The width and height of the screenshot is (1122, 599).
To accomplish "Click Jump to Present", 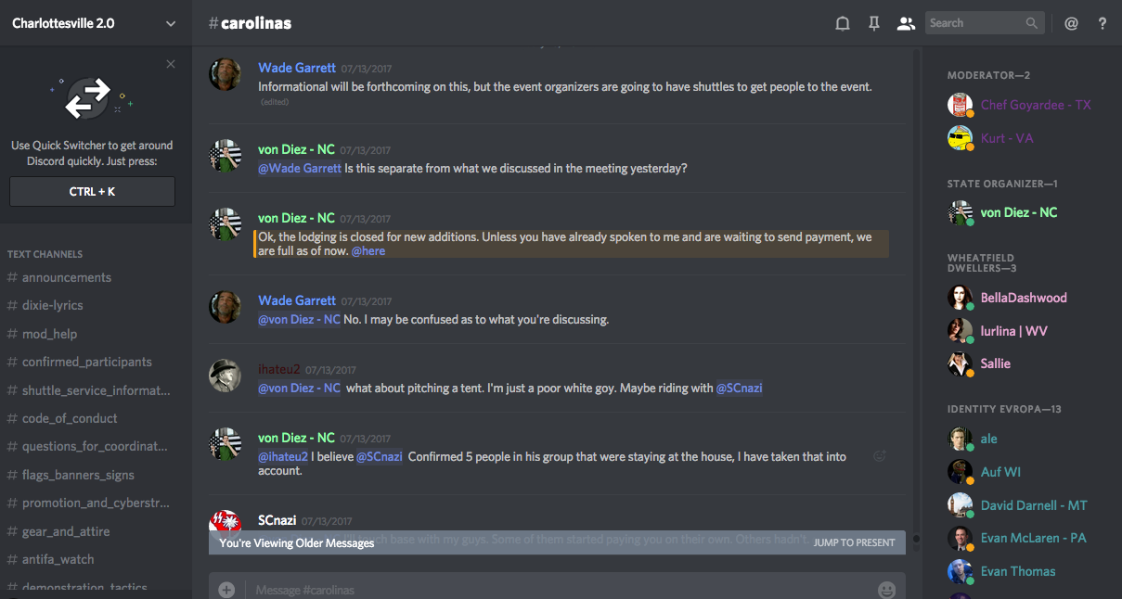I will 854,542.
